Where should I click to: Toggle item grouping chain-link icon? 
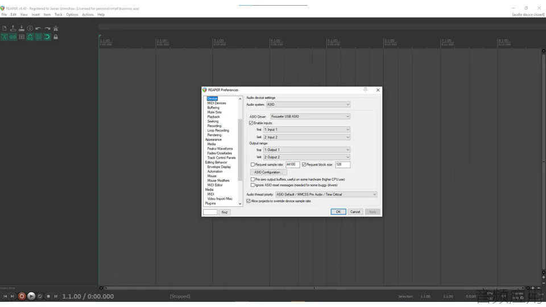(x=13, y=37)
